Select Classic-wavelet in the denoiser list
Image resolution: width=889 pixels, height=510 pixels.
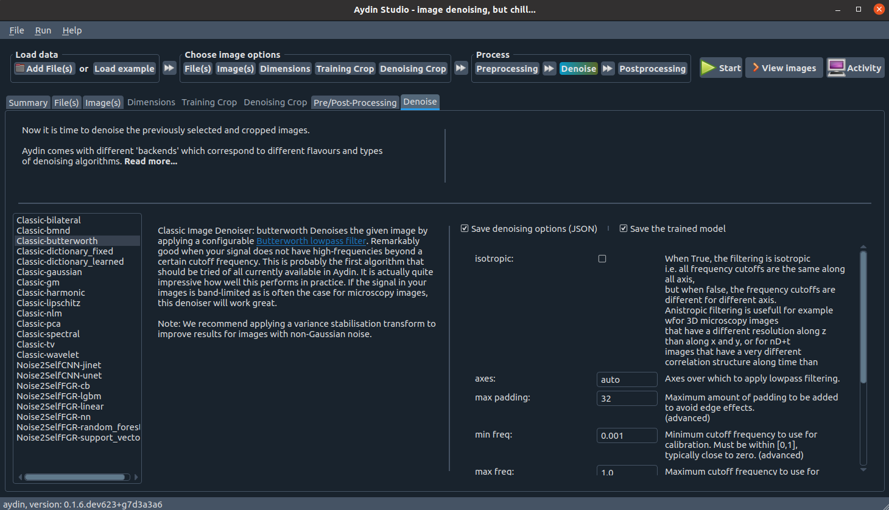(x=77, y=355)
